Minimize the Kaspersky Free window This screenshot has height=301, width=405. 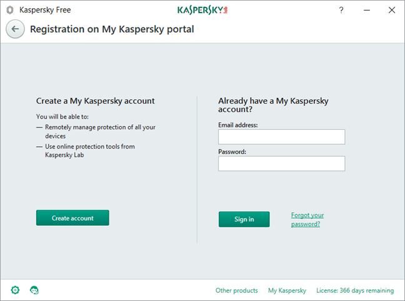click(366, 10)
